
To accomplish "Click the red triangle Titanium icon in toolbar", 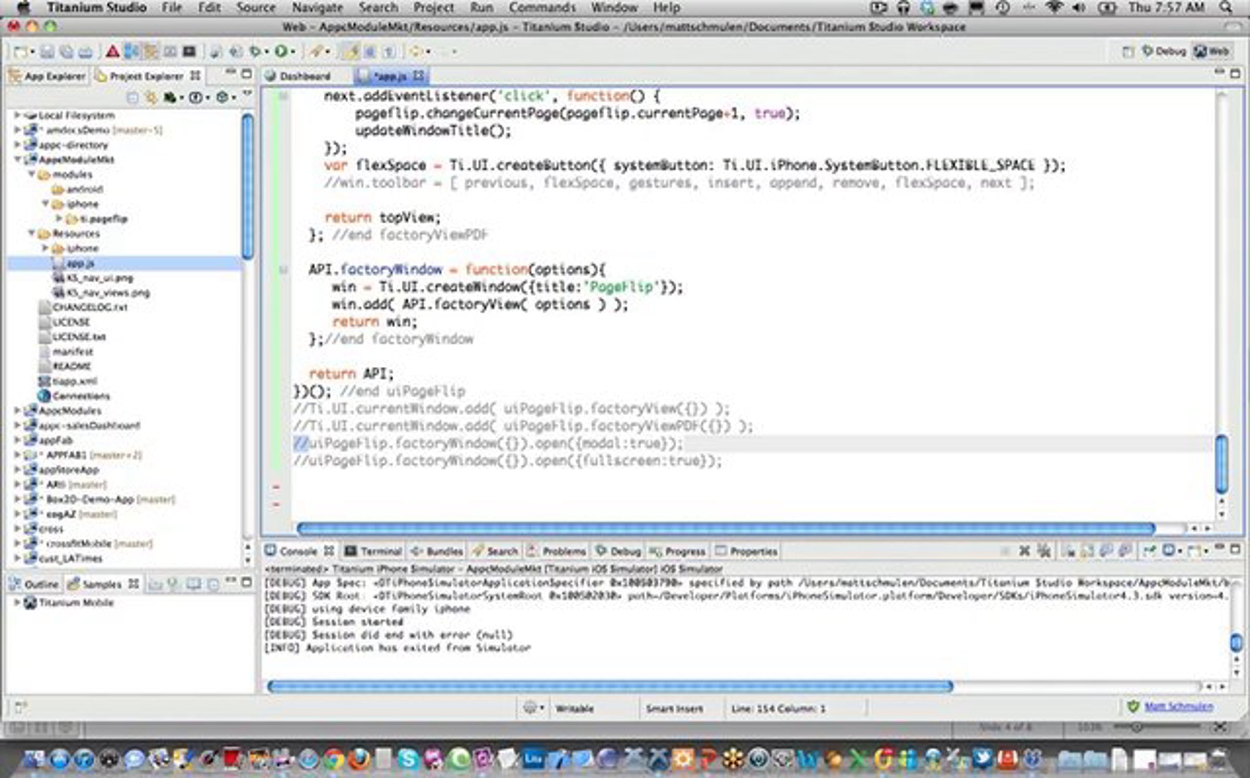I will (113, 51).
